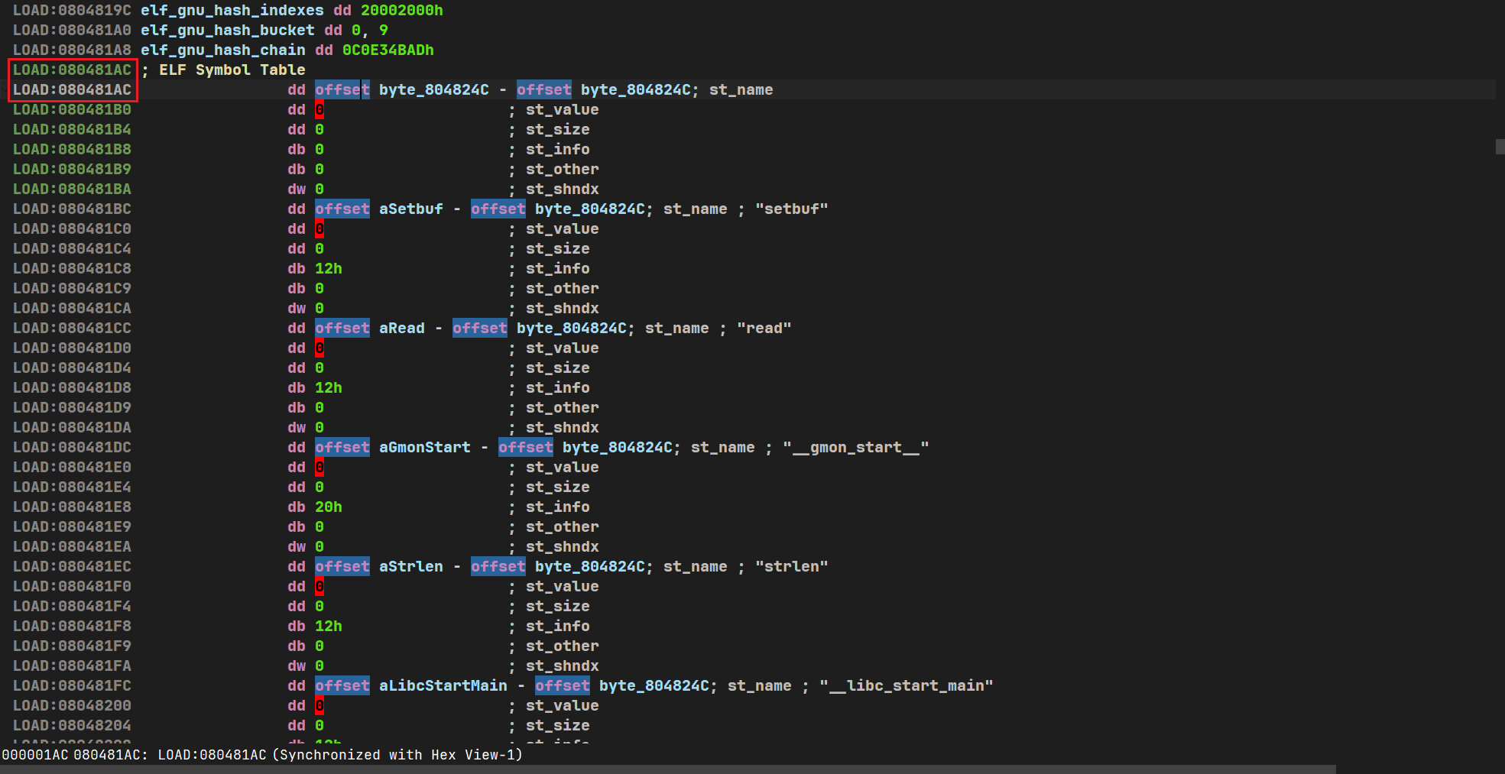Click highlighted 0 at LOAD:08048200
The width and height of the screenshot is (1505, 774).
[x=319, y=706]
